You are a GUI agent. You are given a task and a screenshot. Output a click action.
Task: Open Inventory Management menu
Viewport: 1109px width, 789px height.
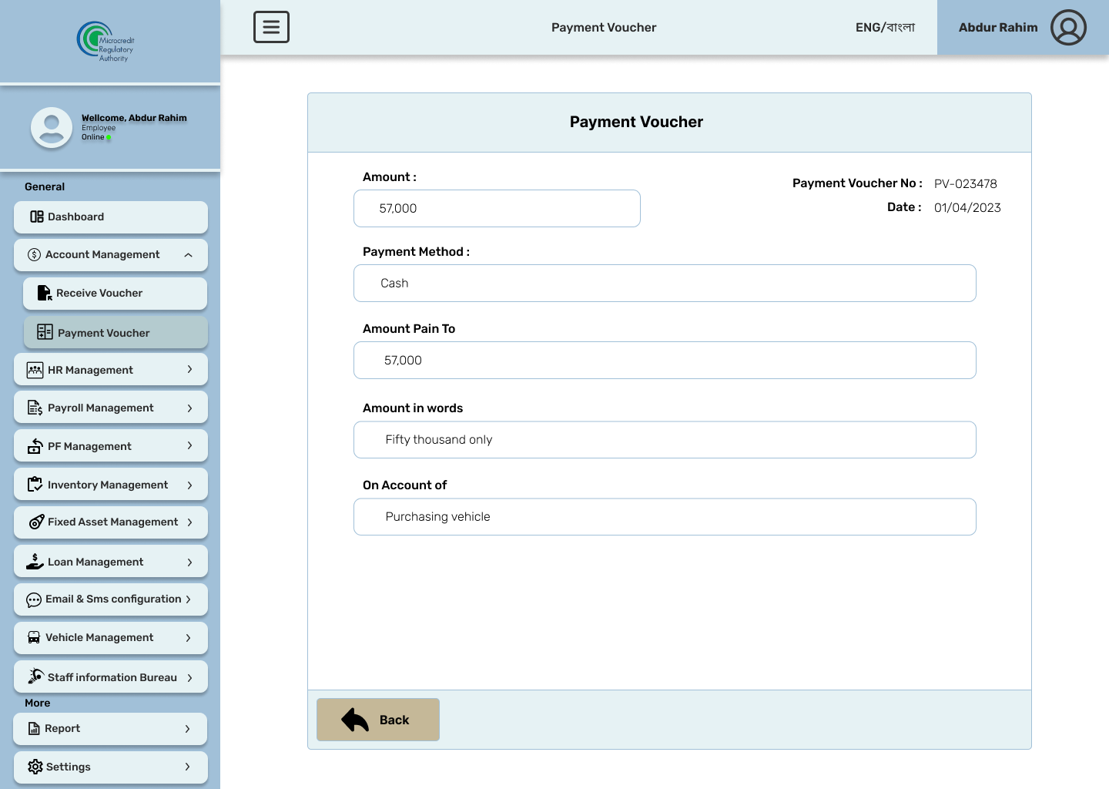click(x=111, y=485)
